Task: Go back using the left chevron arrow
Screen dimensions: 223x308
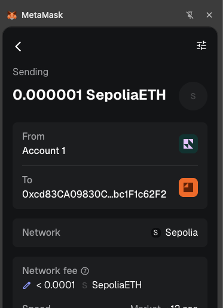Action: (18, 47)
